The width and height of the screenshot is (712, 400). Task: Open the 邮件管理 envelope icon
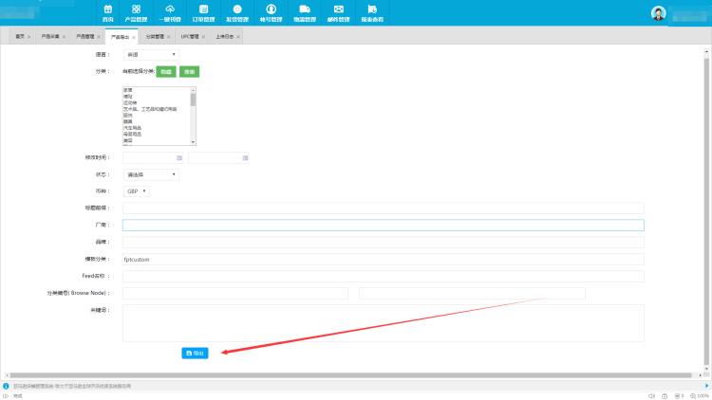[338, 9]
